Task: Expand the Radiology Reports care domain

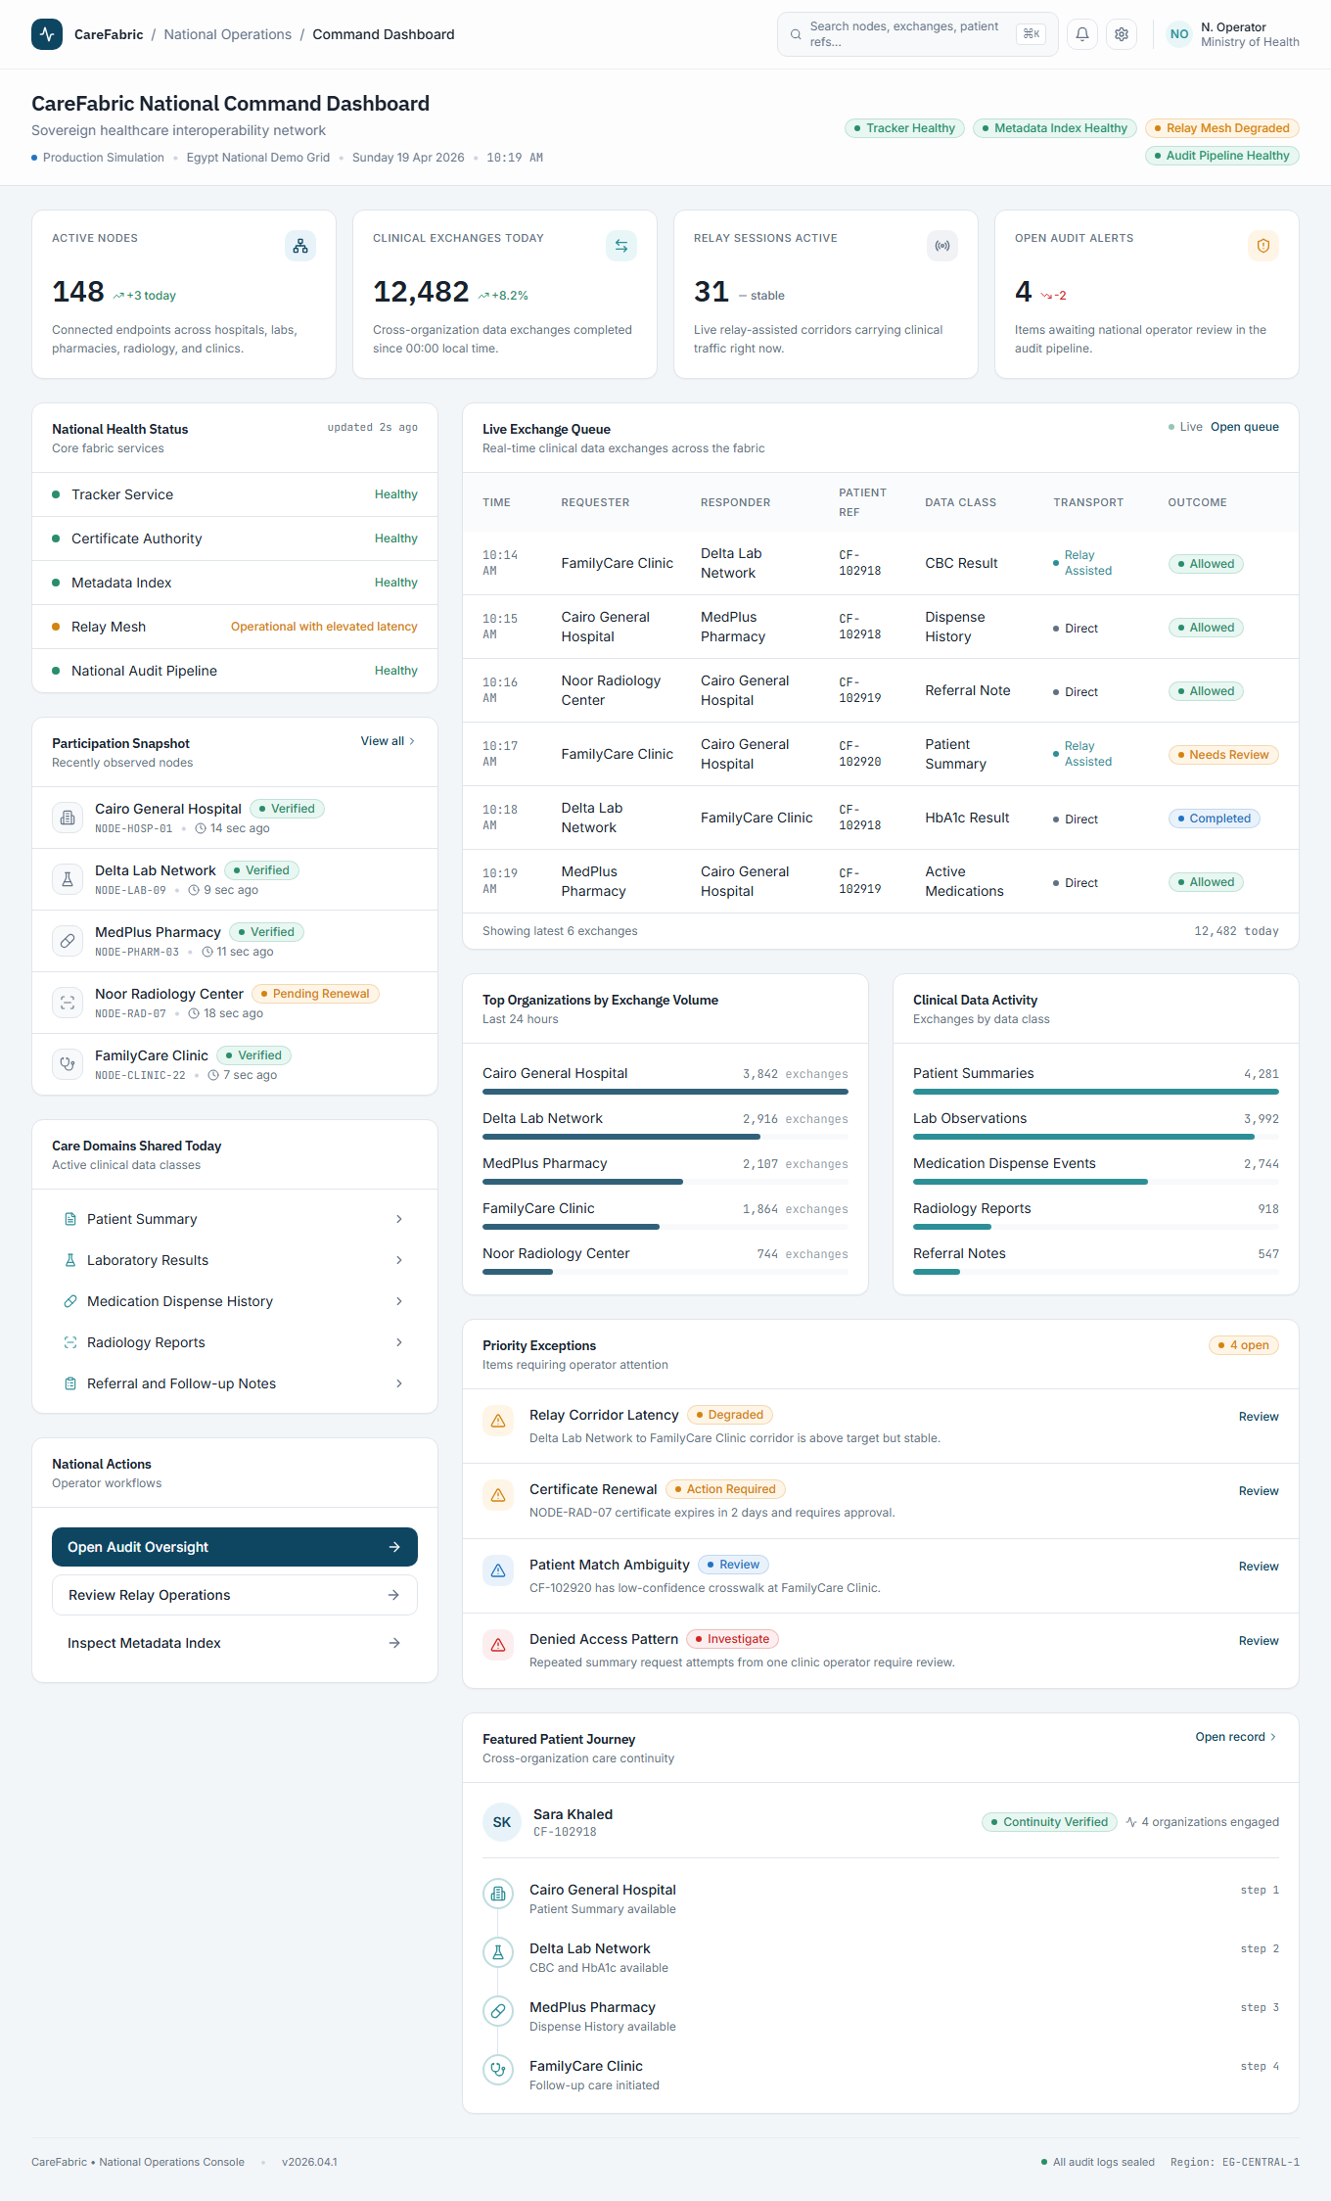Action: (x=235, y=1342)
